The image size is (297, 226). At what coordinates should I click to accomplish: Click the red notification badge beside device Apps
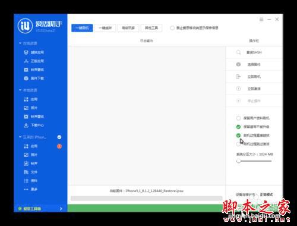point(59,146)
